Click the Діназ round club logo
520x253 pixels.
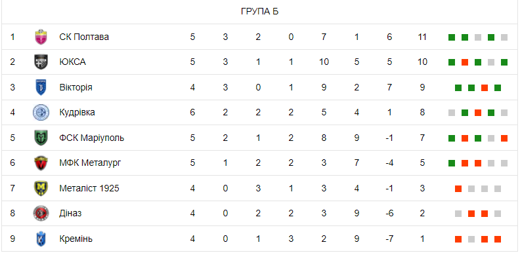41,214
